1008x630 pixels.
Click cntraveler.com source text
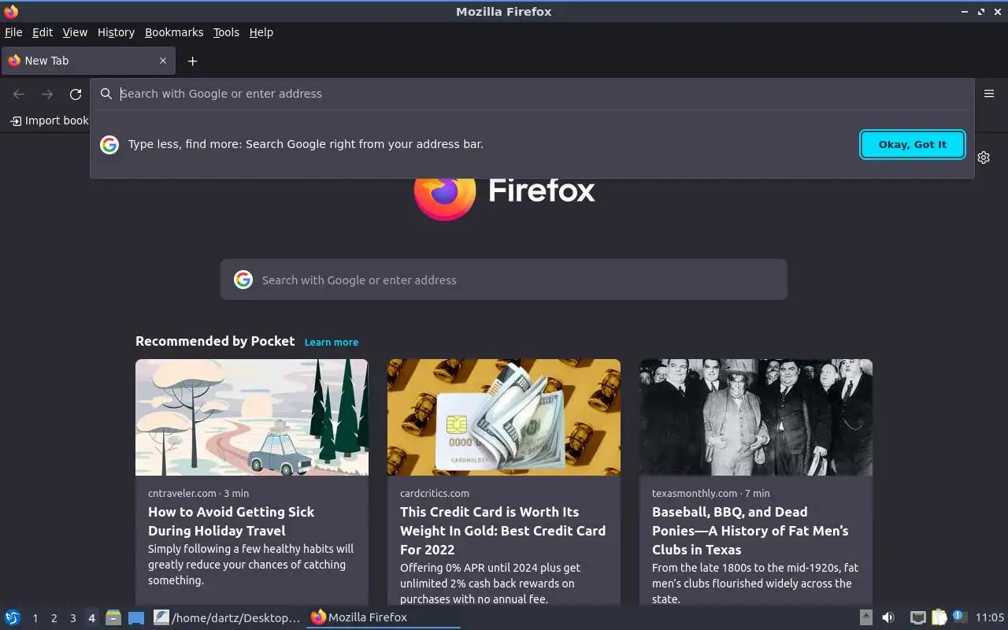click(x=182, y=493)
